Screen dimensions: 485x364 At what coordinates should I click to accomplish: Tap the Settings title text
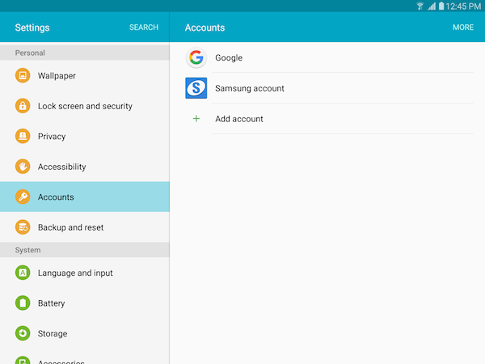point(32,28)
